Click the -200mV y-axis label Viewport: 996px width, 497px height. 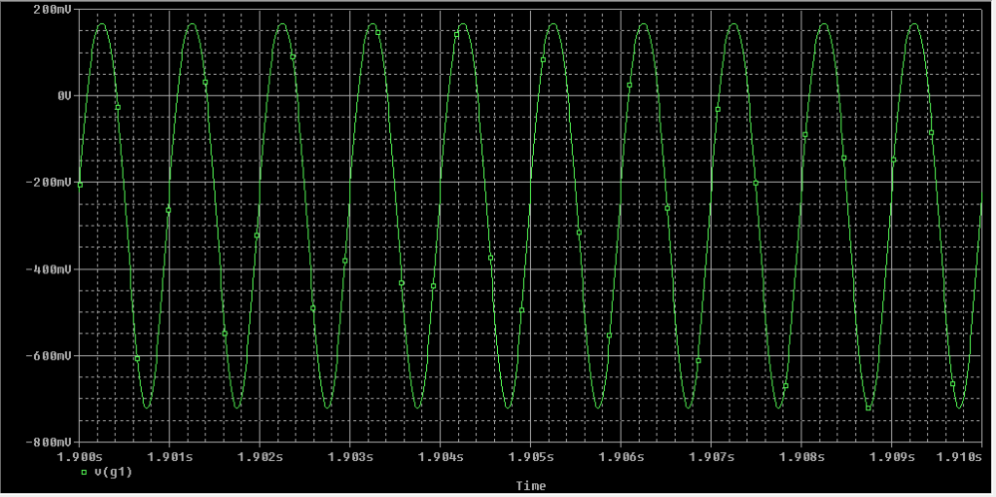49,182
